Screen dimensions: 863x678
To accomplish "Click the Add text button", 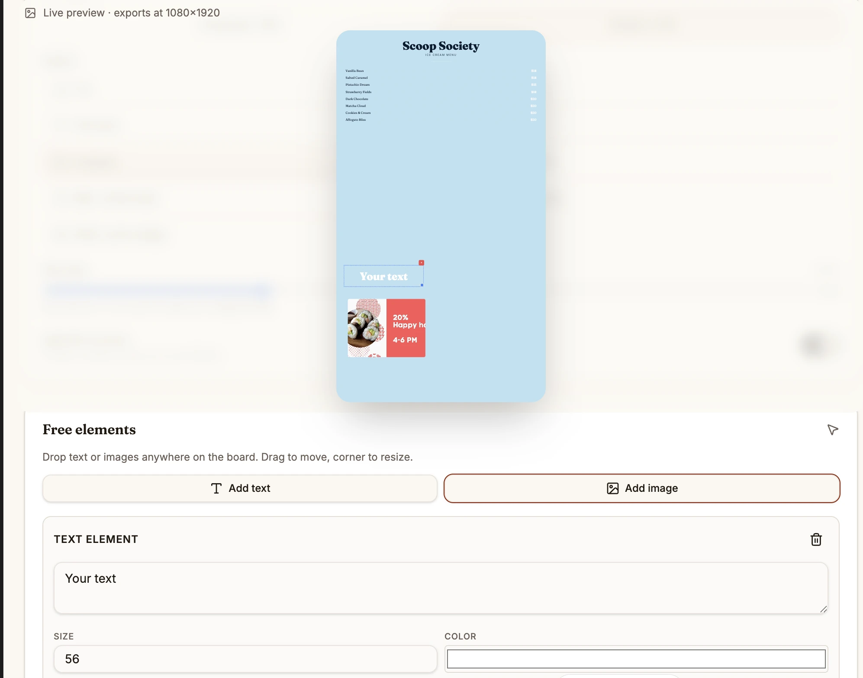I will [240, 488].
